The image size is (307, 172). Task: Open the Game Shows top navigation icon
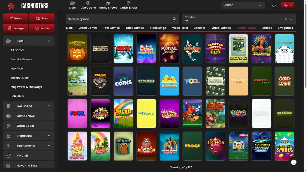108,3
